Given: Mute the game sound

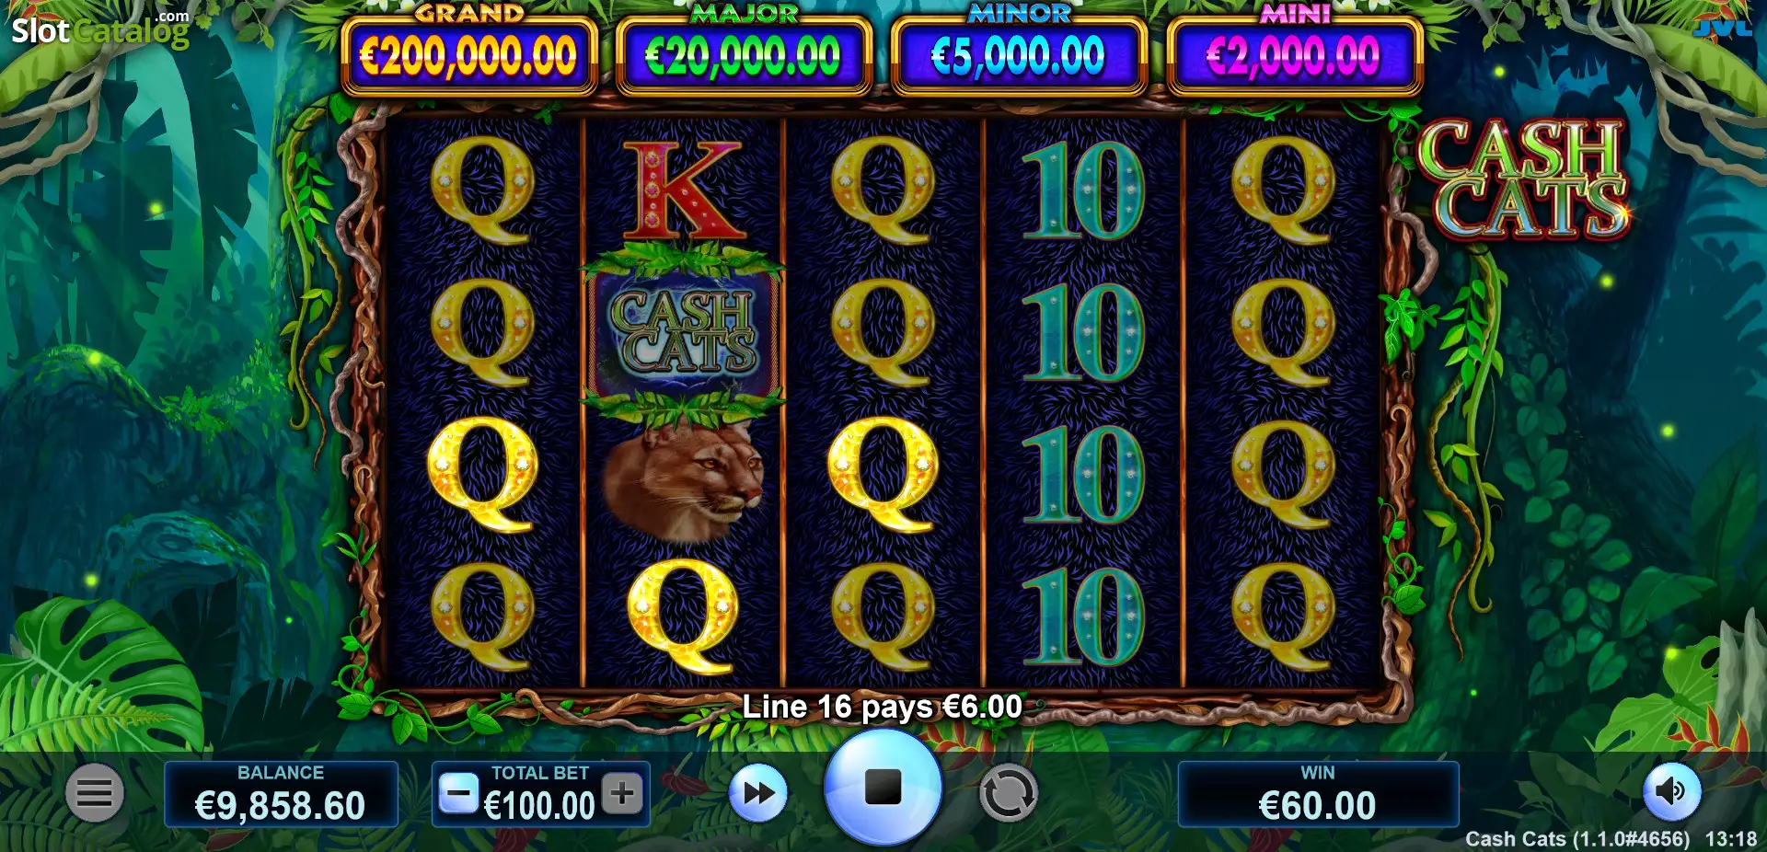Looking at the screenshot, I should coord(1671,791).
